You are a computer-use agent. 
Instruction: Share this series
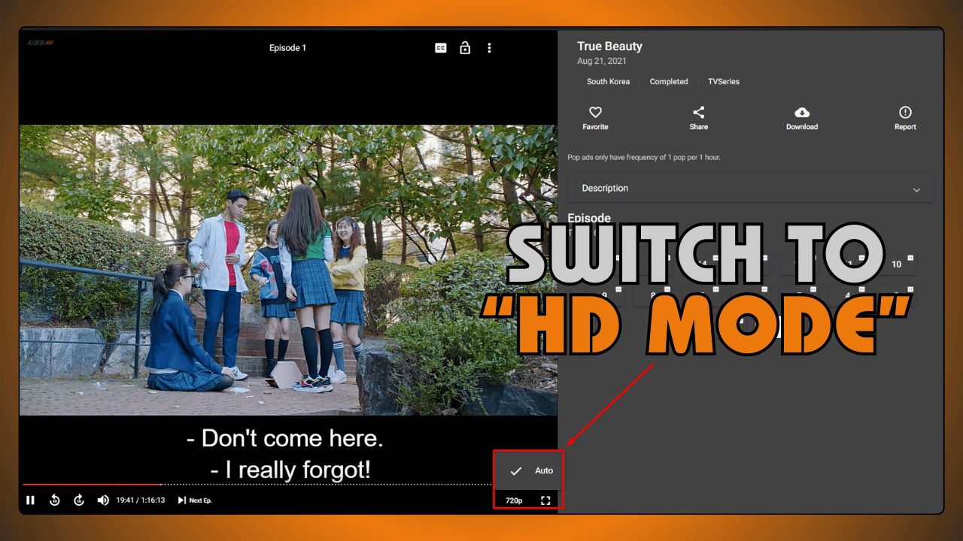tap(698, 118)
